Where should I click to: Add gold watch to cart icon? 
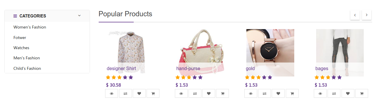click(292, 93)
